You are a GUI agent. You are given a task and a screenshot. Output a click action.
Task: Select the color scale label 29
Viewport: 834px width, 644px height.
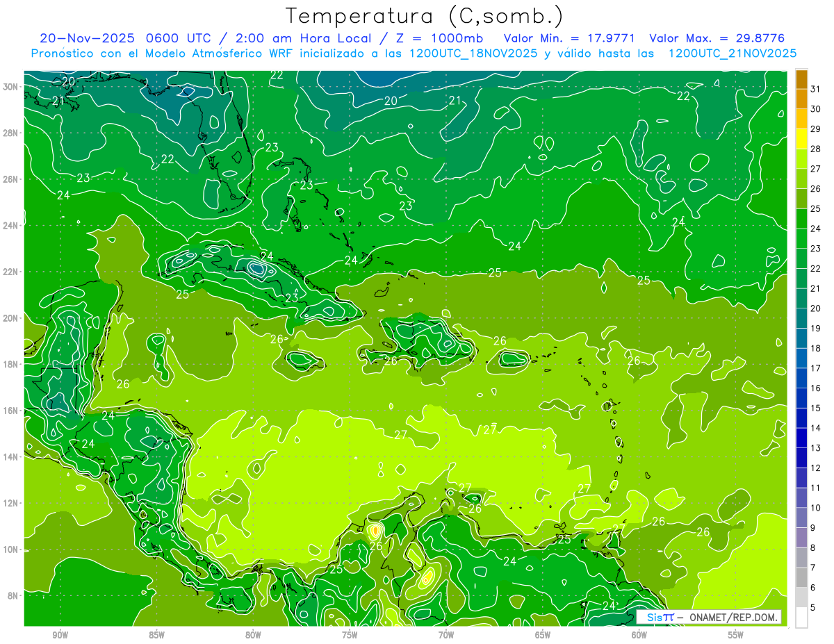coord(816,129)
